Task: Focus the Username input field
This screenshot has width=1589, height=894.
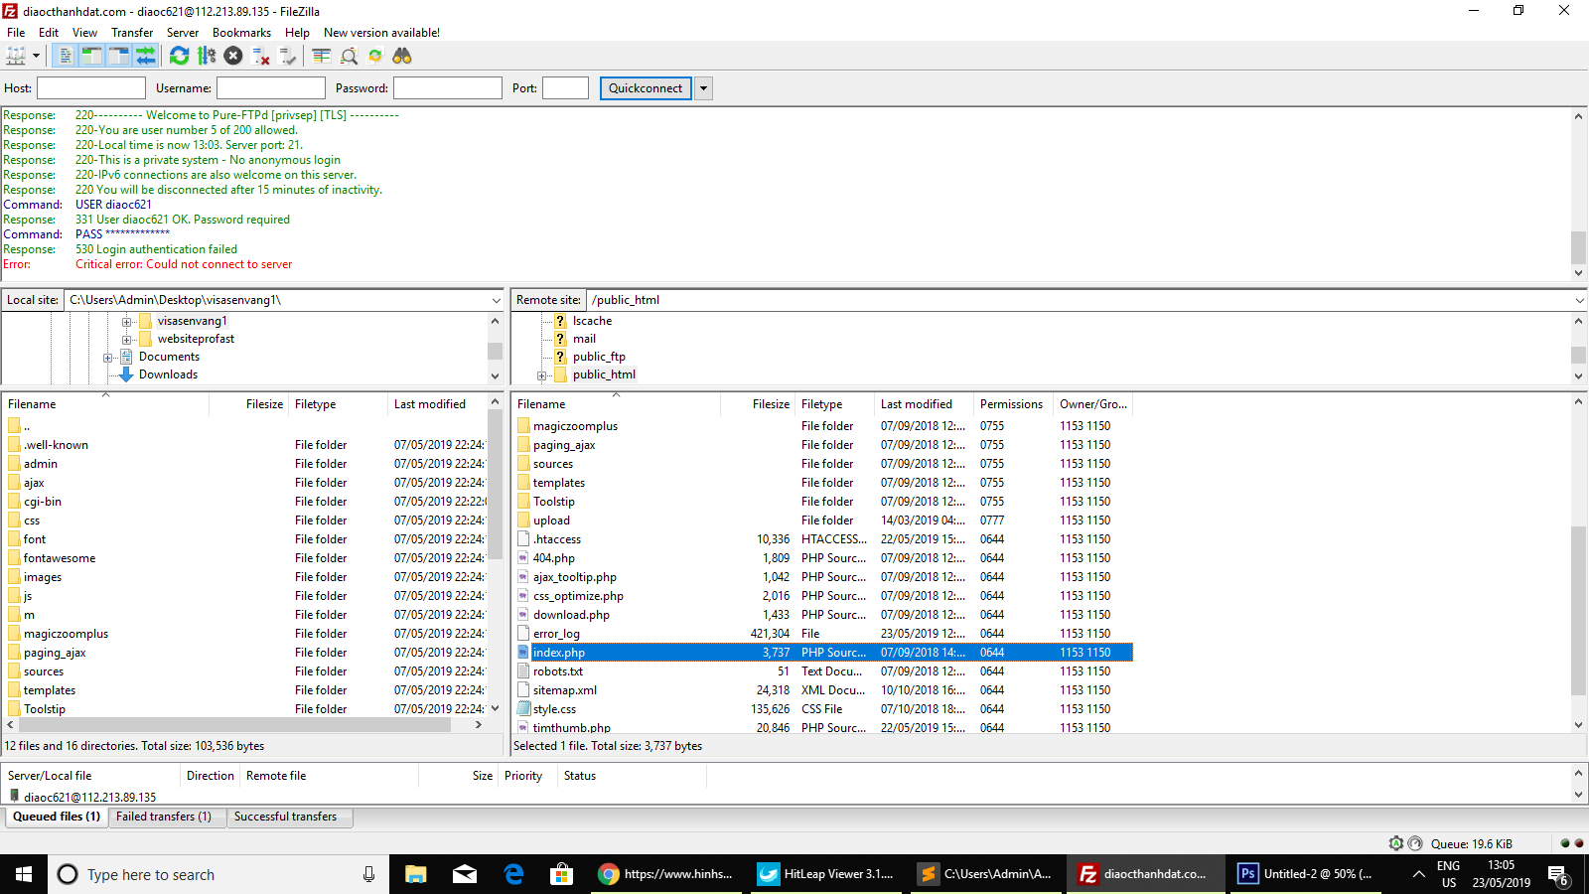Action: 271,88
